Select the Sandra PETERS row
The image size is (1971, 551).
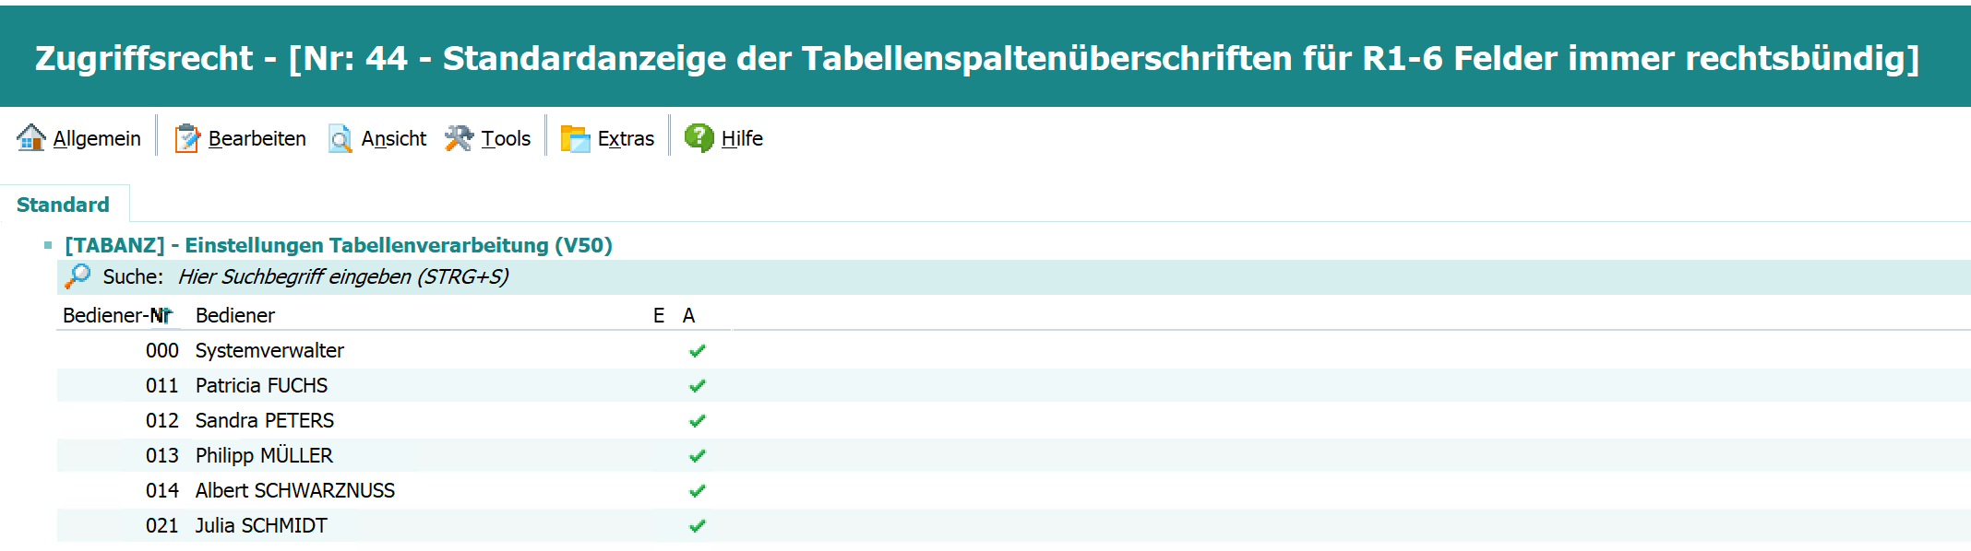[x=264, y=421]
